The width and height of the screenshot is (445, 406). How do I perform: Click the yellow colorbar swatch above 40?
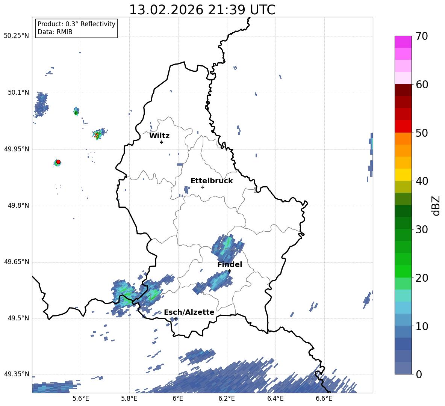tap(403, 175)
